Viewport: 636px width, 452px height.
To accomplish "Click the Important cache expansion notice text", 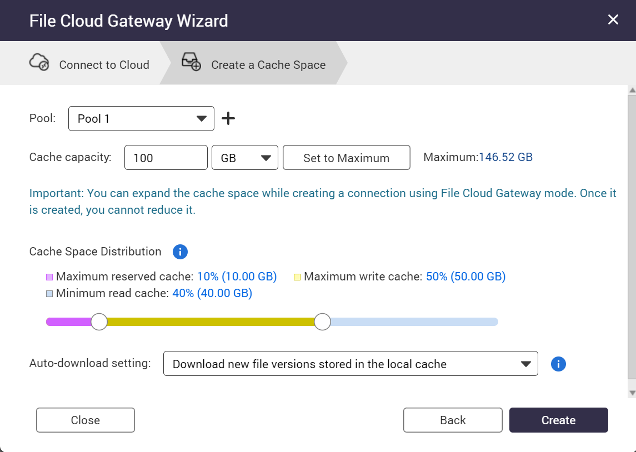I will pyautogui.click(x=323, y=202).
